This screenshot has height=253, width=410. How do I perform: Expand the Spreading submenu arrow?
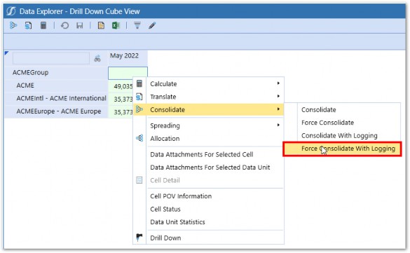click(x=278, y=125)
